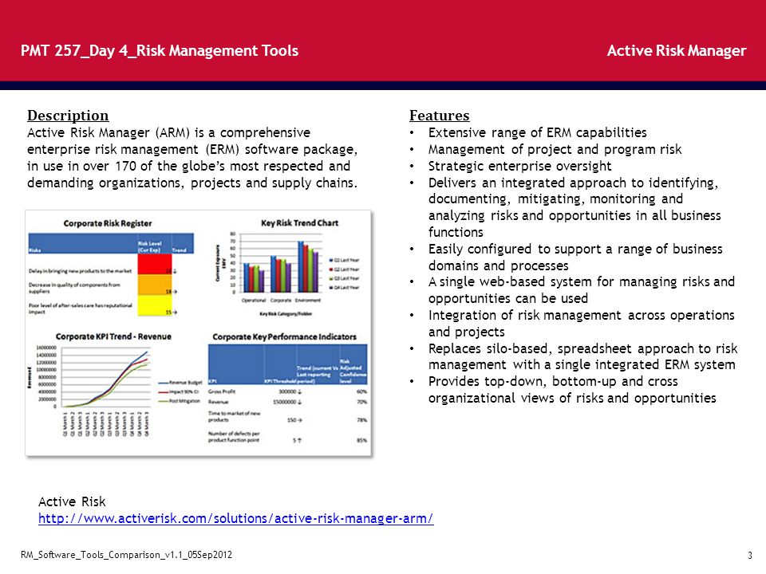
Task: Click the 'Corporate Risk Register' chart title
Action: (108, 223)
